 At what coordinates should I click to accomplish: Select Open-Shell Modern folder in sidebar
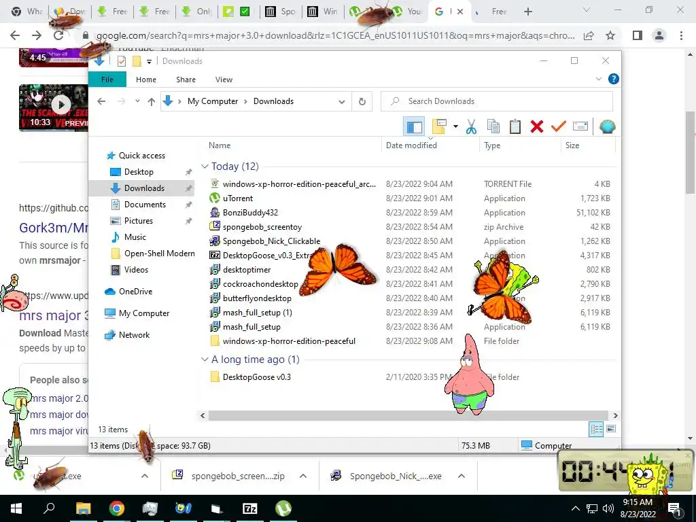point(152,254)
